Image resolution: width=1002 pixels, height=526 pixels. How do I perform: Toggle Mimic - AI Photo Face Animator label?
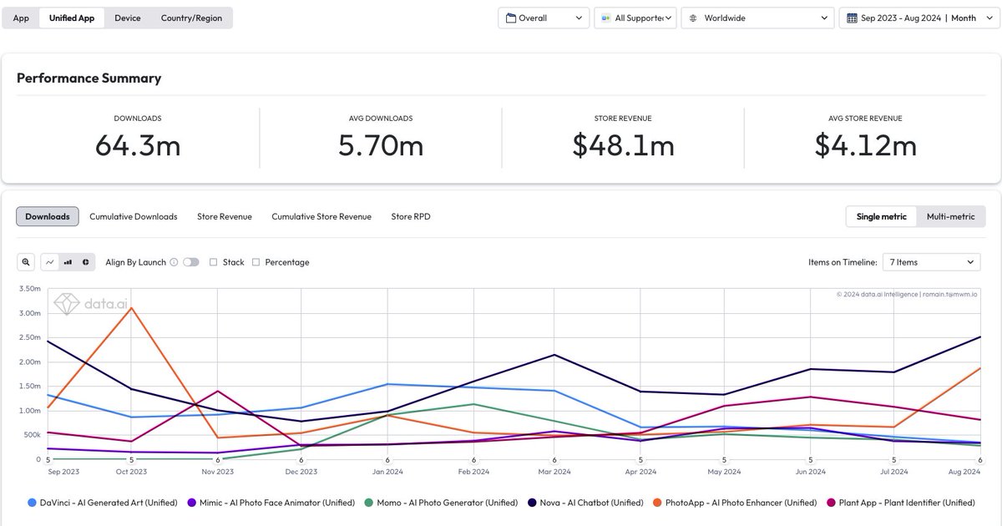click(279, 503)
